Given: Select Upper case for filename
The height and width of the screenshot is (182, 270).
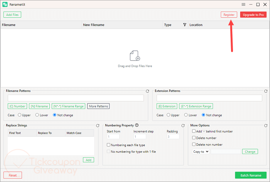Looking at the screenshot, I should point(19,115).
